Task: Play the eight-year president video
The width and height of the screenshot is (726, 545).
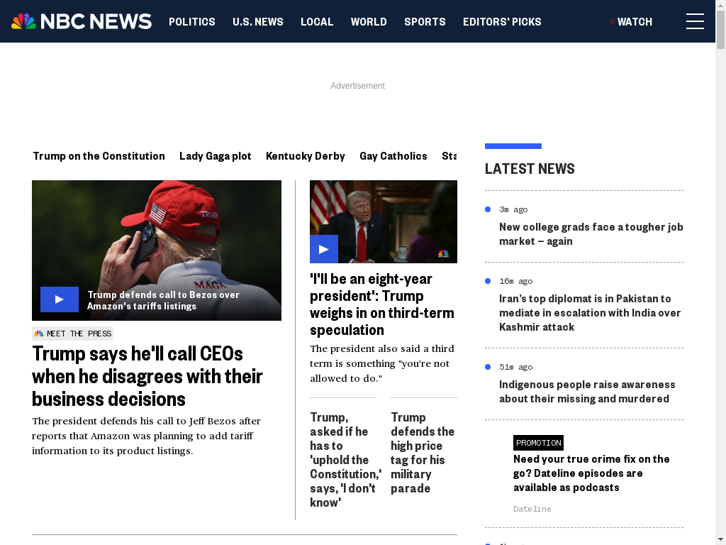Action: click(323, 249)
